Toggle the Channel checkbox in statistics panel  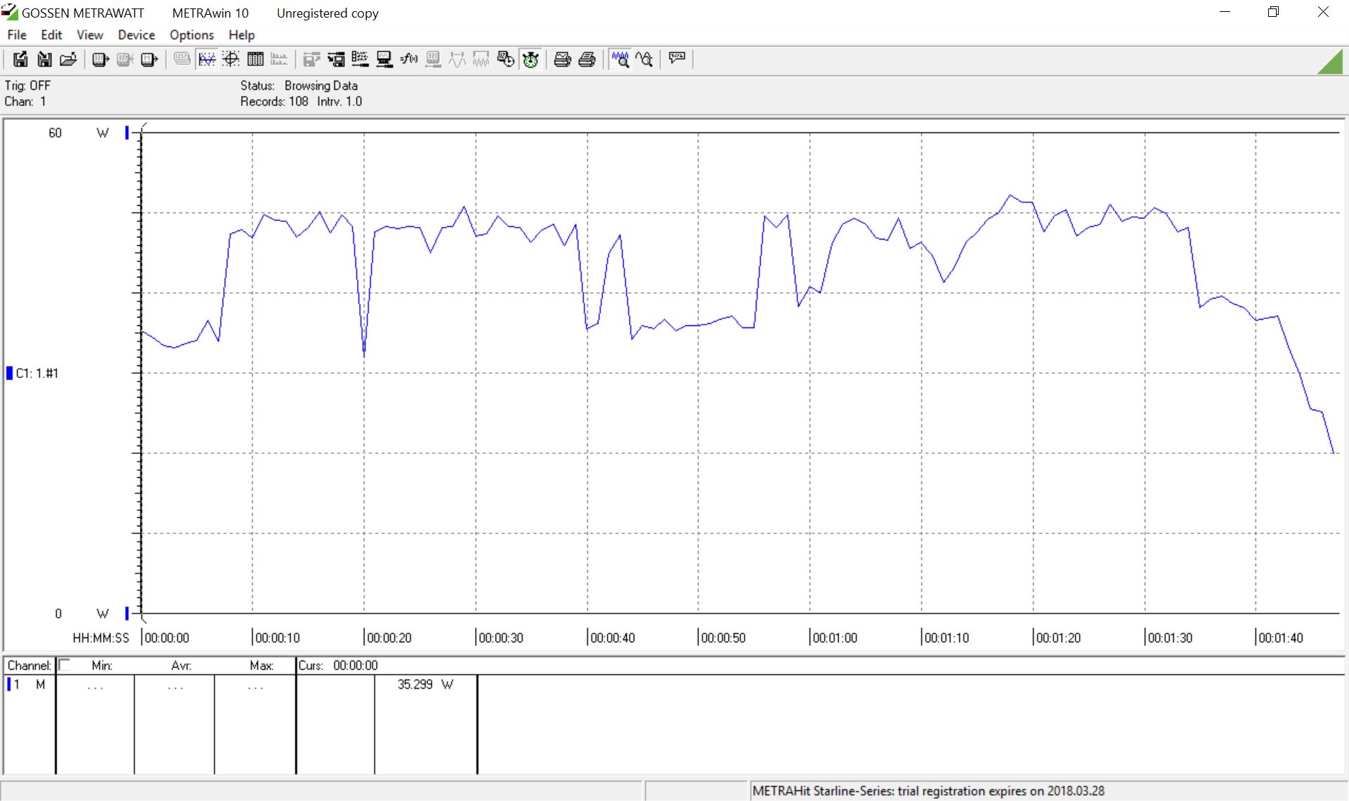[x=64, y=665]
